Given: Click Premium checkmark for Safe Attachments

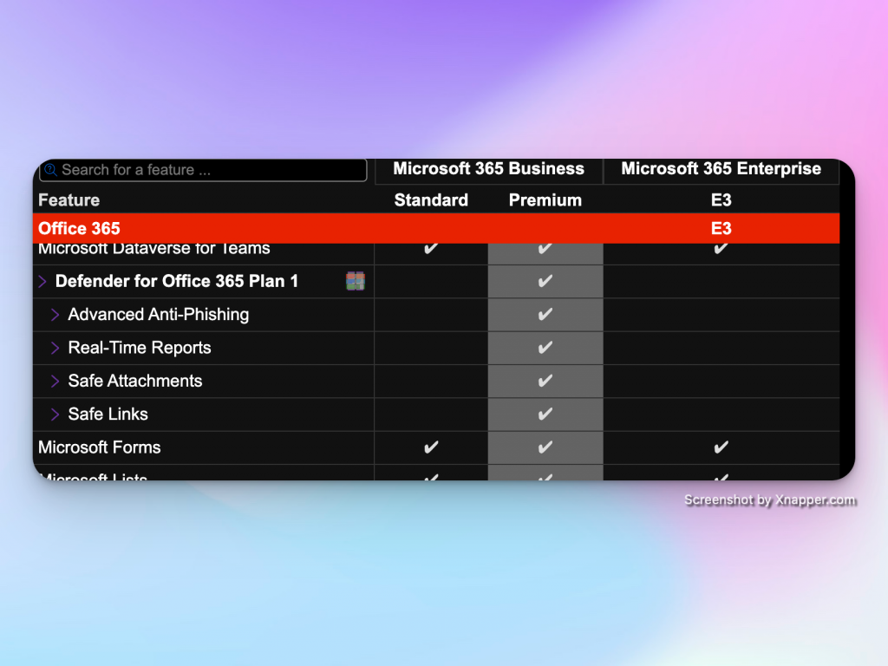Looking at the screenshot, I should click(545, 382).
